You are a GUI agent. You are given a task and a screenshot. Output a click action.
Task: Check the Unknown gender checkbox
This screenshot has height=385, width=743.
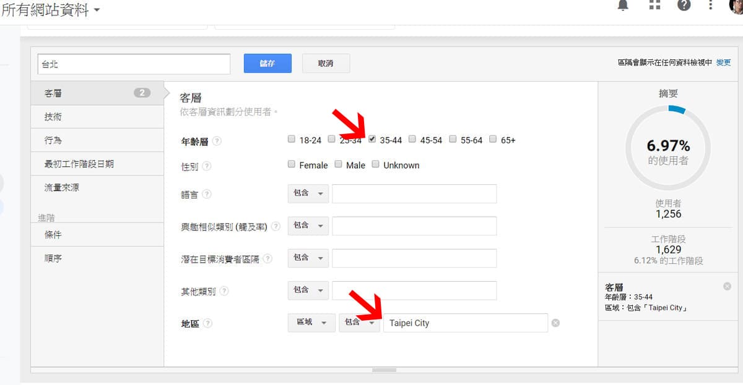376,164
